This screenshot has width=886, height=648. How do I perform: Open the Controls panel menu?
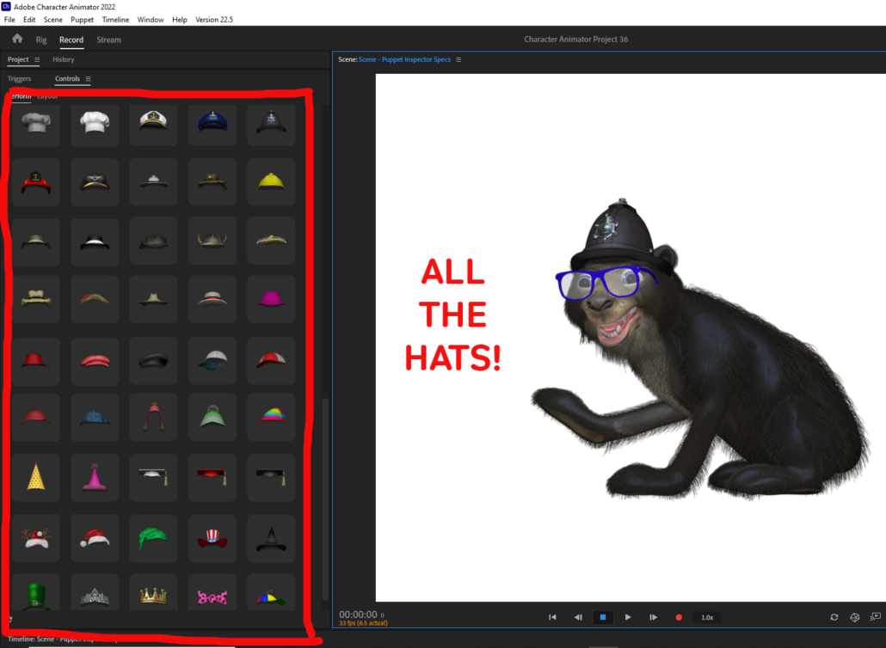coord(88,79)
